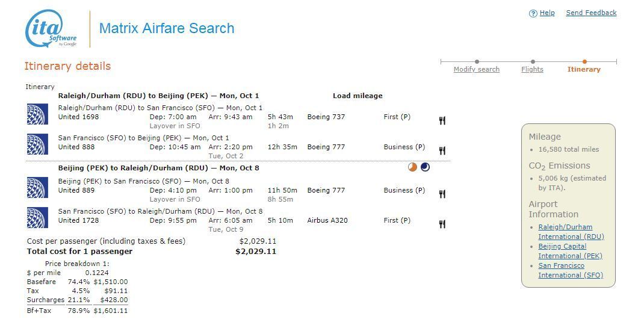The height and width of the screenshot is (319, 641).
Task: Click Dep: 4:10 pm departure time
Action: tap(173, 190)
